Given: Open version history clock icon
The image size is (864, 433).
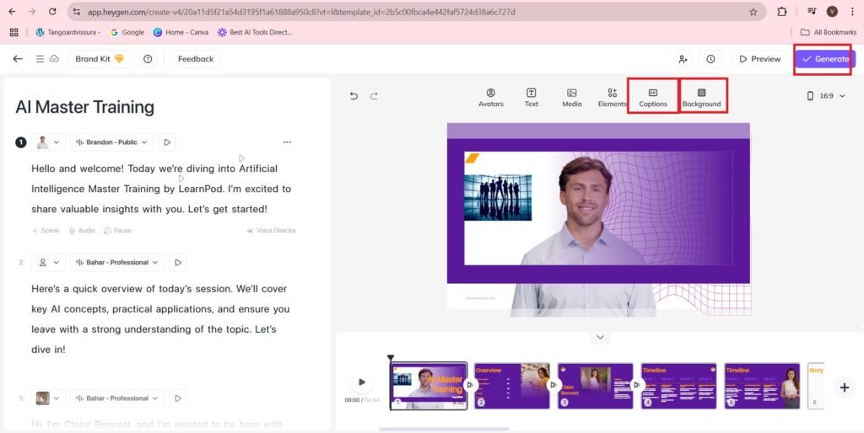Looking at the screenshot, I should [710, 59].
